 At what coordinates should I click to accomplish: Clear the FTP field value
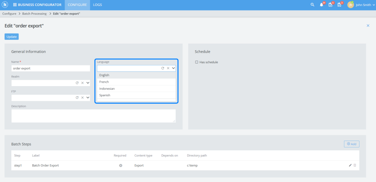coord(82,98)
